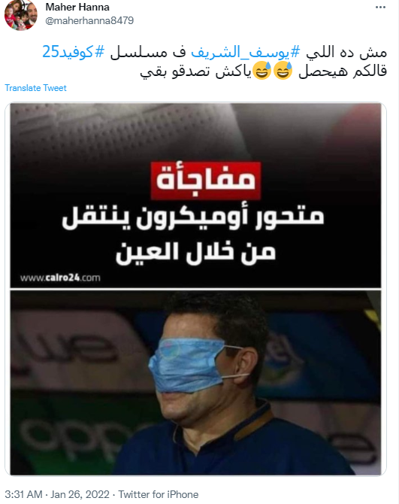
Task: Open the three-dot more options menu
Action: click(380, 8)
